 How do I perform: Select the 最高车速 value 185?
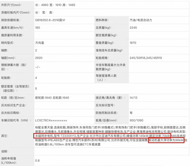click(x=38, y=28)
